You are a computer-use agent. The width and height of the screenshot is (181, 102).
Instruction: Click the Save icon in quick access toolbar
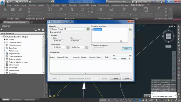pyautogui.click(x=14, y=2)
